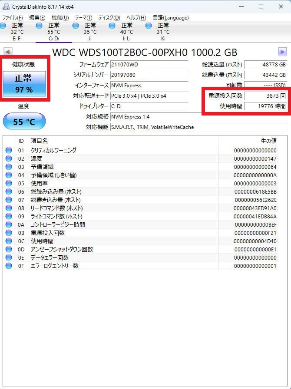Screen dimensions: 291x389
Task: Select the K: drive status icon
Action: (149, 26)
